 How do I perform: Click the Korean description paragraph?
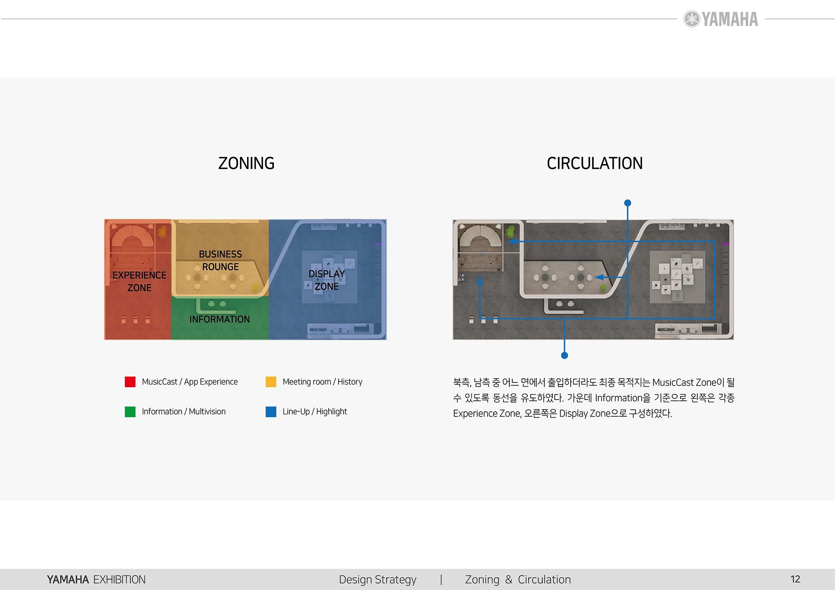tap(594, 398)
